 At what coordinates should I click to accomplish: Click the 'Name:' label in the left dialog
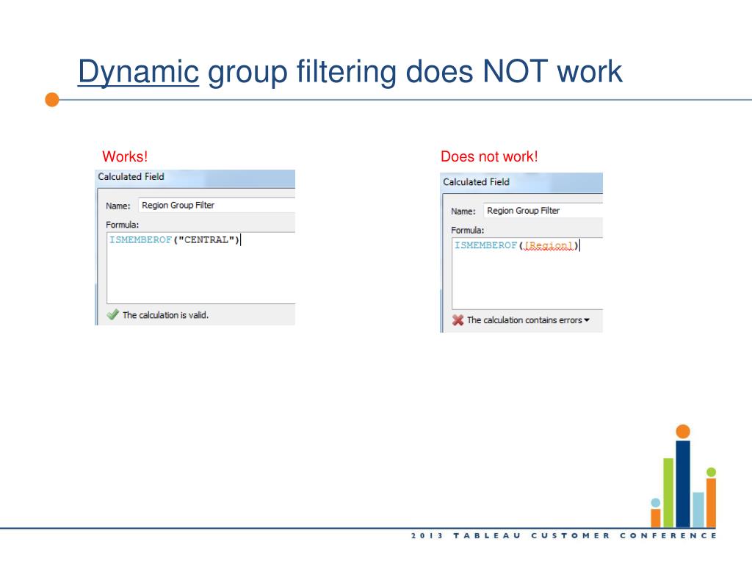(x=118, y=206)
